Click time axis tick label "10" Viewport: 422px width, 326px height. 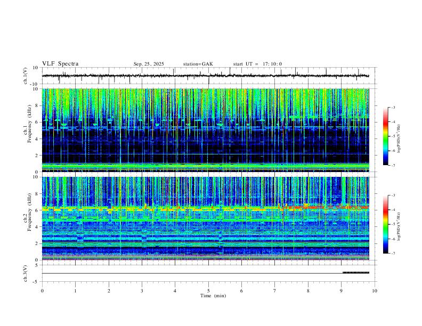point(375,291)
